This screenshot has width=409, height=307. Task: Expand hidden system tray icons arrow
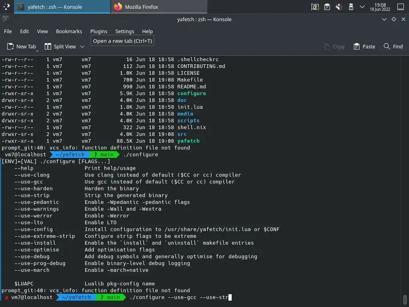362,7
